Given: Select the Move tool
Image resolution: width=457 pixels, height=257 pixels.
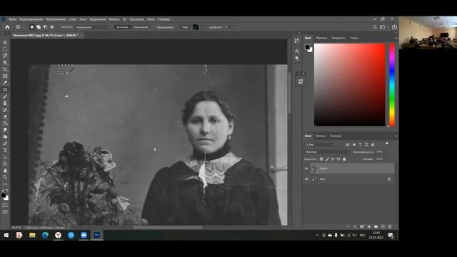Looking at the screenshot, I should tap(5, 43).
